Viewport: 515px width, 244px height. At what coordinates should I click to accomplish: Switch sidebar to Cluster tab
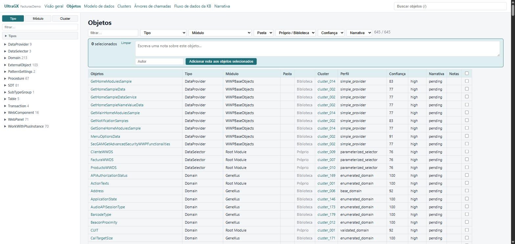(x=65, y=18)
